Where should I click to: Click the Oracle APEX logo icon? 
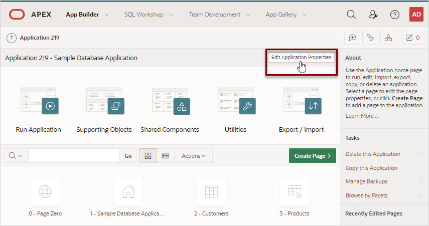17,15
